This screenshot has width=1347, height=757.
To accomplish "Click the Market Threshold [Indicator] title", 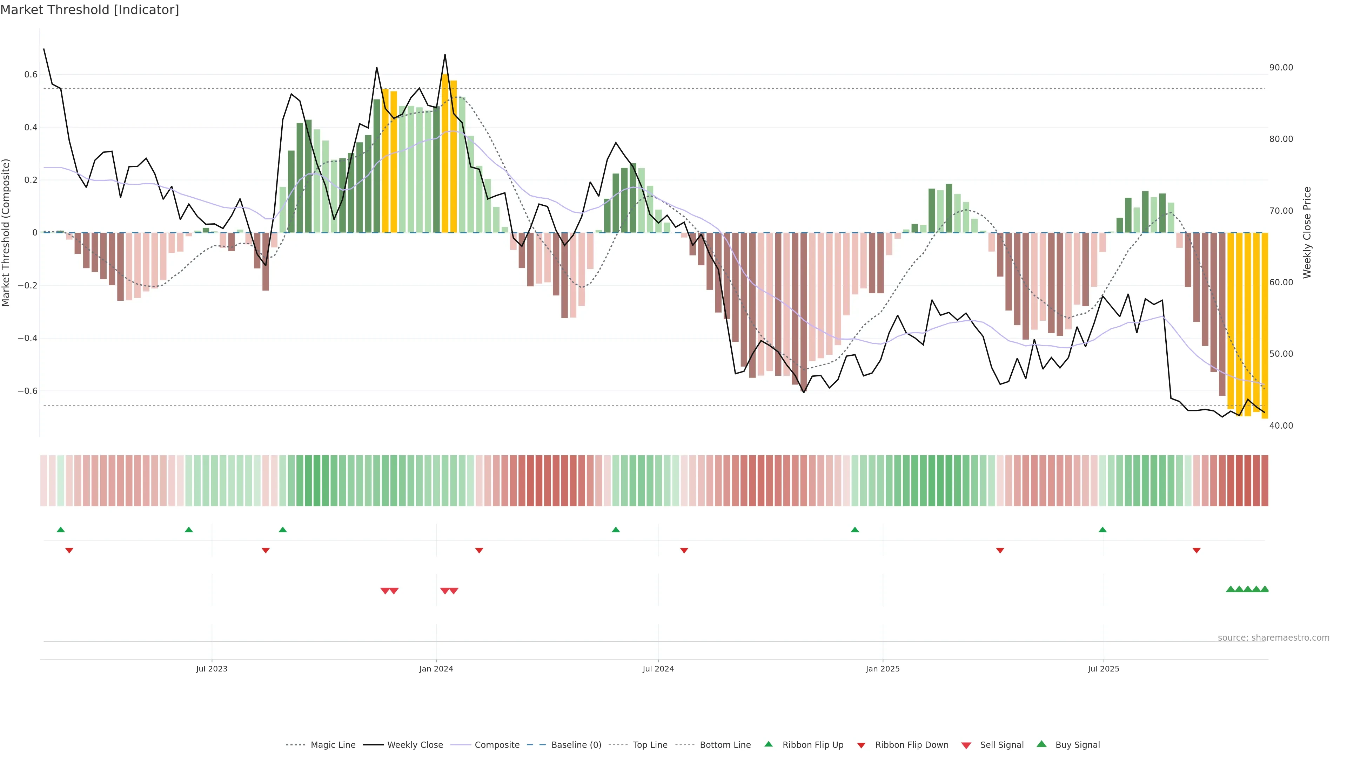I will pyautogui.click(x=89, y=10).
